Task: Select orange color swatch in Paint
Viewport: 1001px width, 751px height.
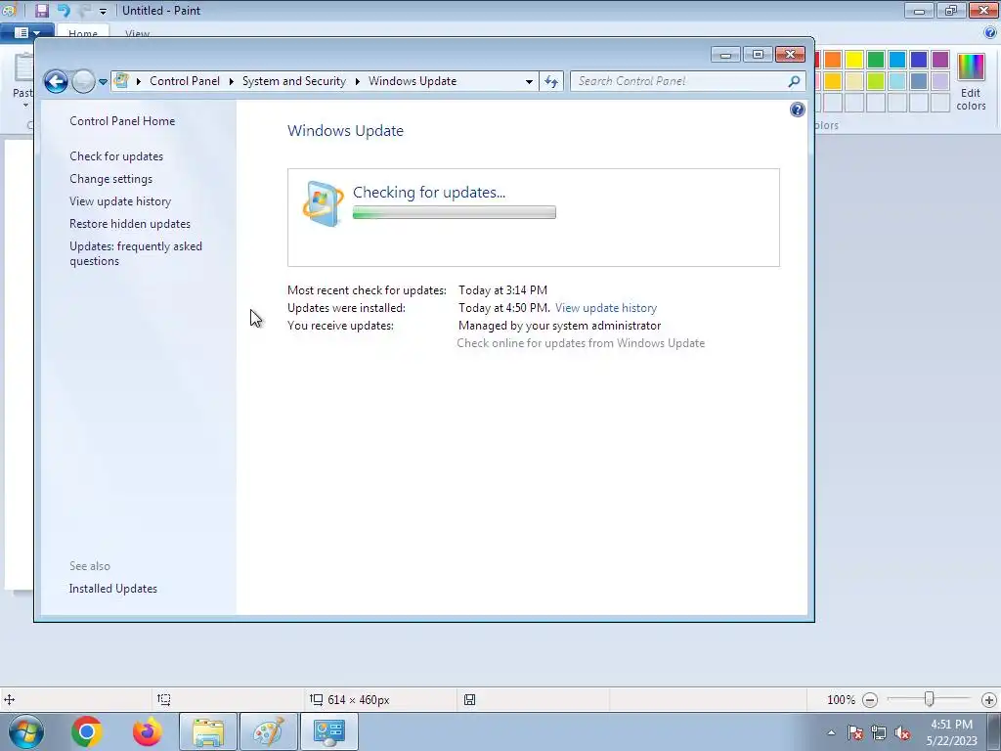Action: [x=833, y=60]
